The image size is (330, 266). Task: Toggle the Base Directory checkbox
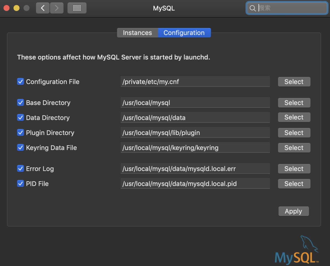20,103
